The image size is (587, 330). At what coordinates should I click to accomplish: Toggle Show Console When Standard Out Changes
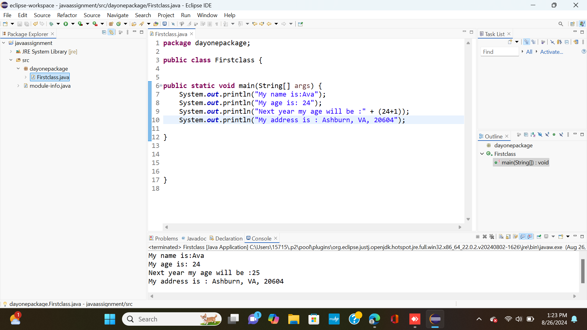522,237
